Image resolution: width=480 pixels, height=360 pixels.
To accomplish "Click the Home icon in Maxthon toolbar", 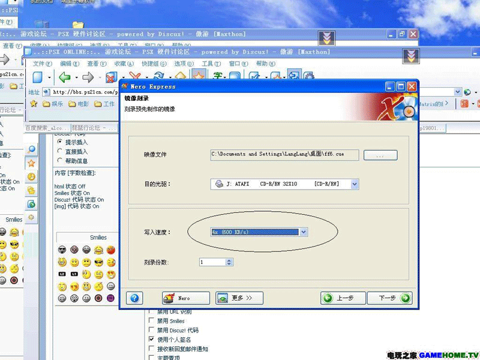I will click(181, 76).
